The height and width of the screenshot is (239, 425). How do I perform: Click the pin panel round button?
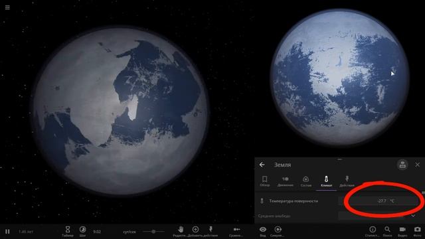click(x=402, y=165)
